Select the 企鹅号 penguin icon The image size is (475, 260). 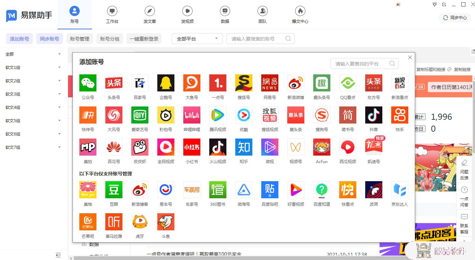coord(166,83)
